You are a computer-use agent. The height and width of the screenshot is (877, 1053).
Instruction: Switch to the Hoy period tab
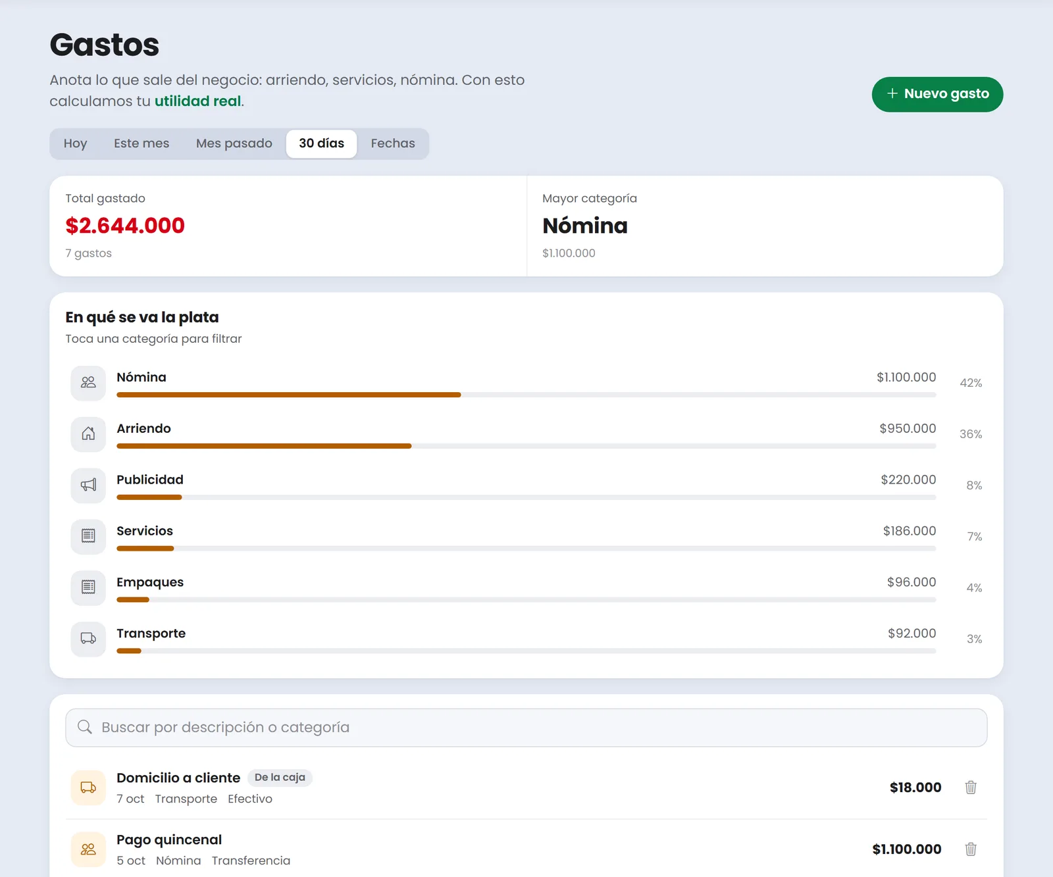point(76,143)
